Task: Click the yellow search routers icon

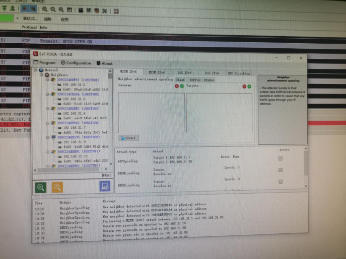Action: tap(57, 188)
